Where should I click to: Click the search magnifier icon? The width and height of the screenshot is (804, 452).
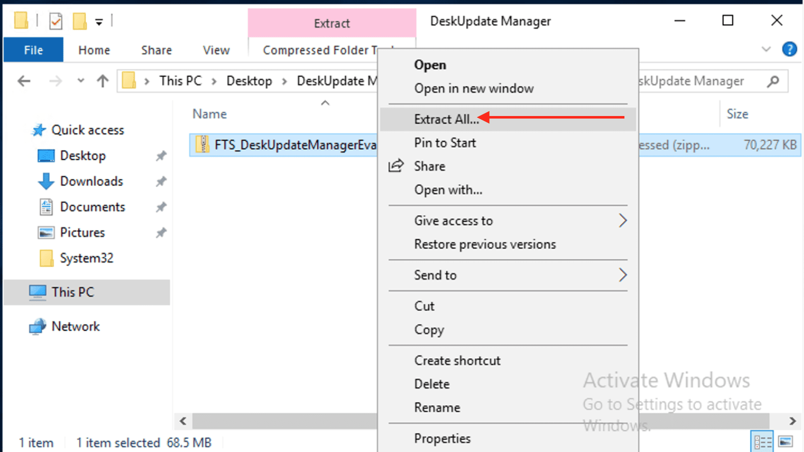773,81
